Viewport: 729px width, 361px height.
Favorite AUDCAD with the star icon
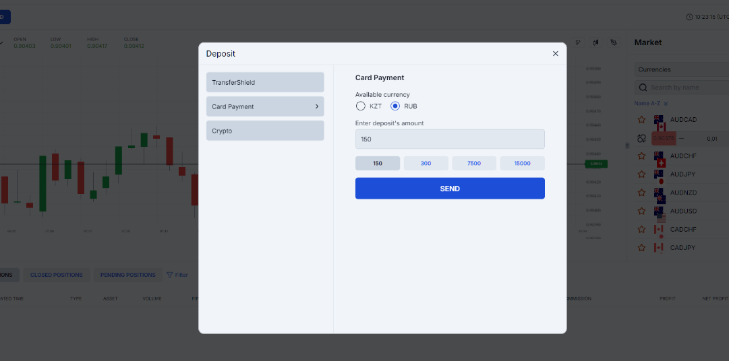(641, 119)
